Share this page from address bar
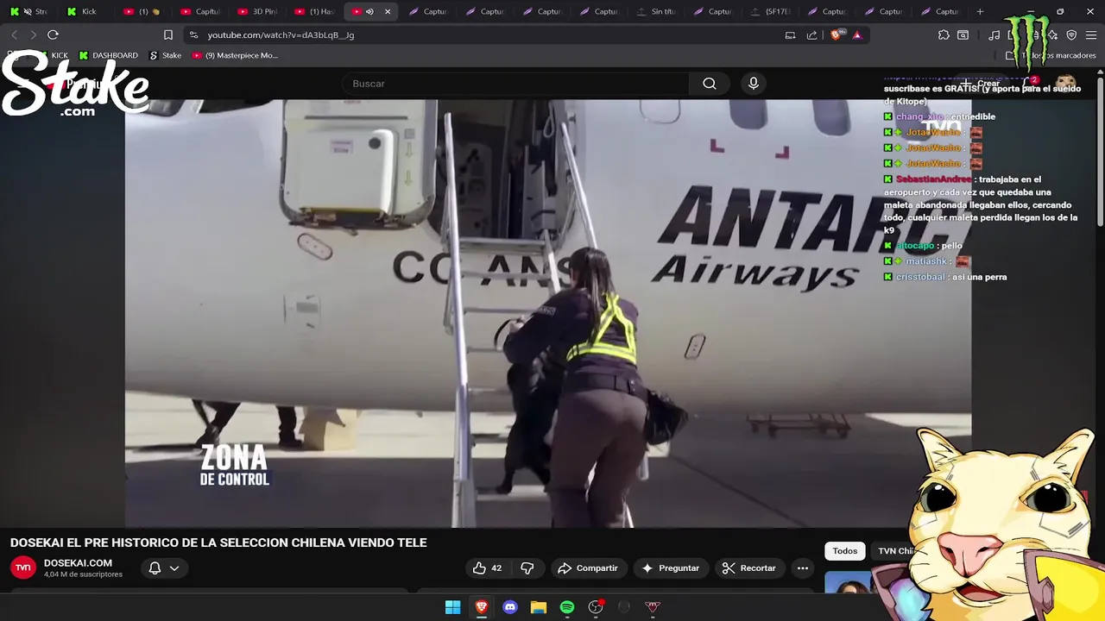The width and height of the screenshot is (1105, 621). click(811, 34)
